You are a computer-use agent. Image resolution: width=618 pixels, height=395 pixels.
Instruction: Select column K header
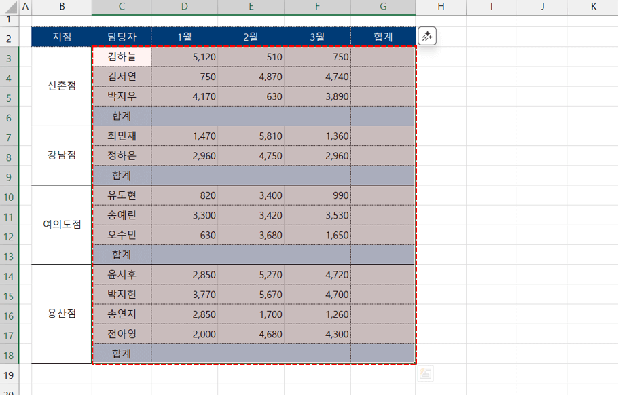593,7
